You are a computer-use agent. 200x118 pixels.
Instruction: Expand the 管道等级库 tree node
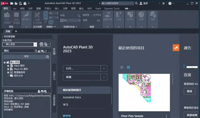click(x=8, y=72)
